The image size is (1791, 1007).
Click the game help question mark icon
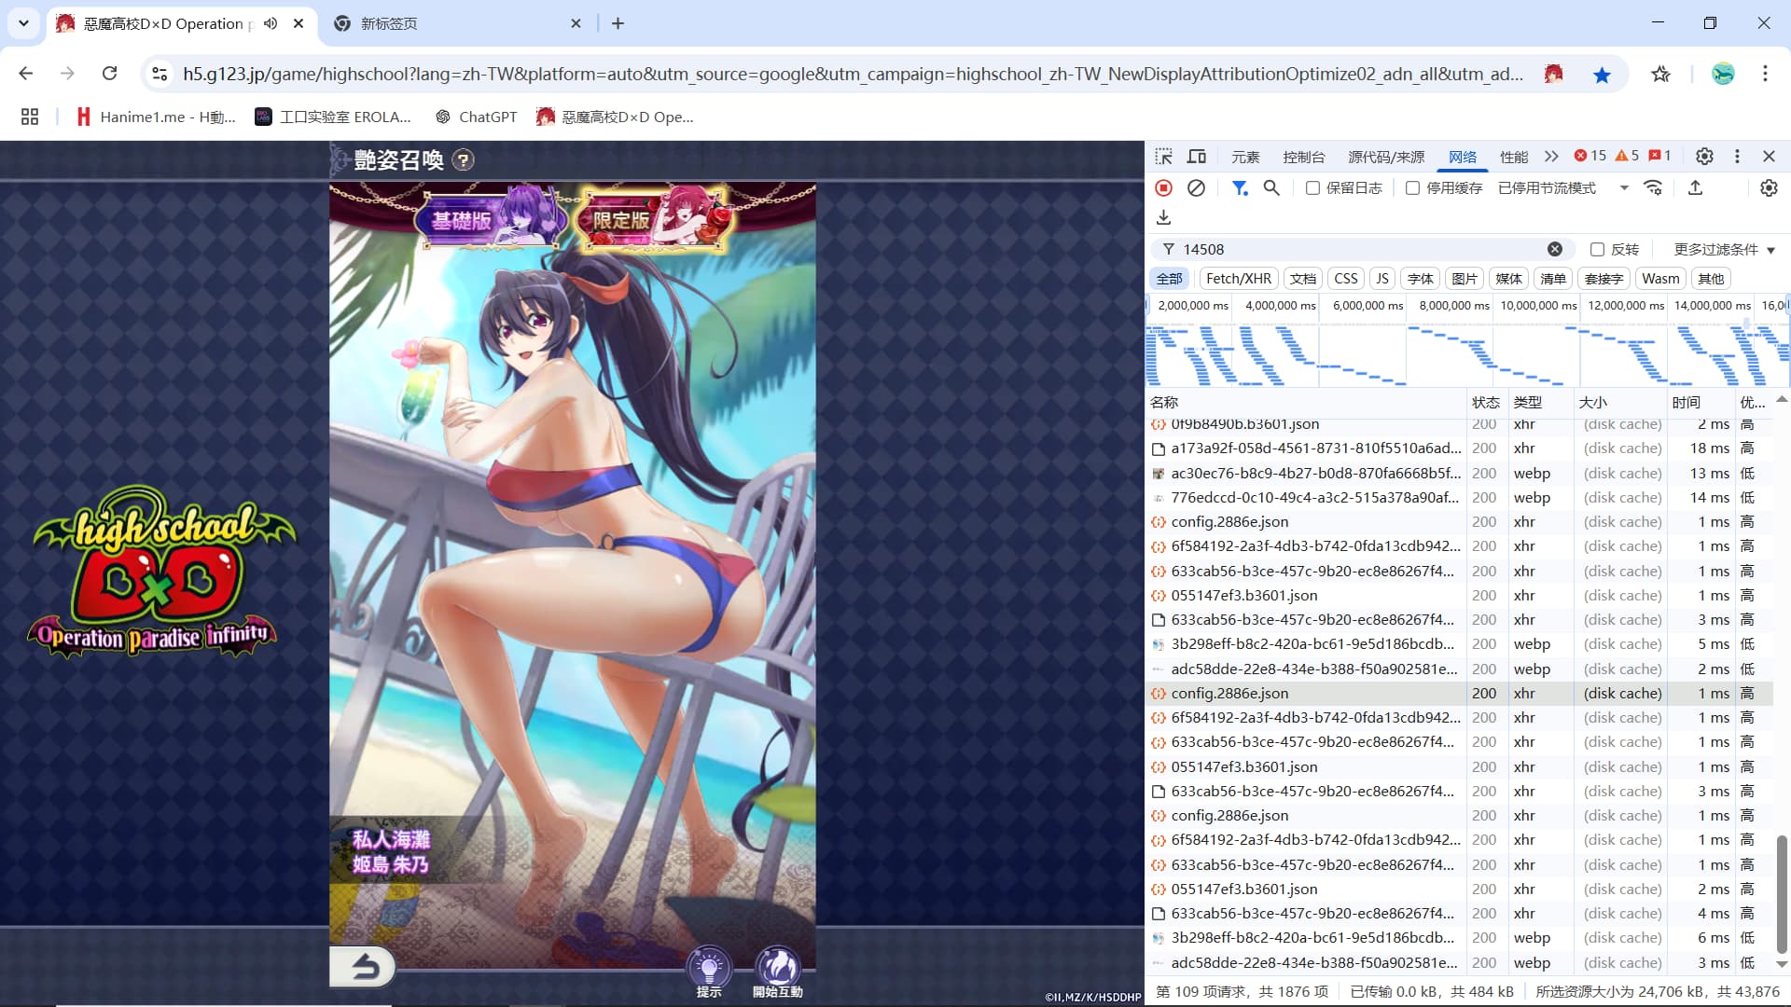pyautogui.click(x=463, y=160)
